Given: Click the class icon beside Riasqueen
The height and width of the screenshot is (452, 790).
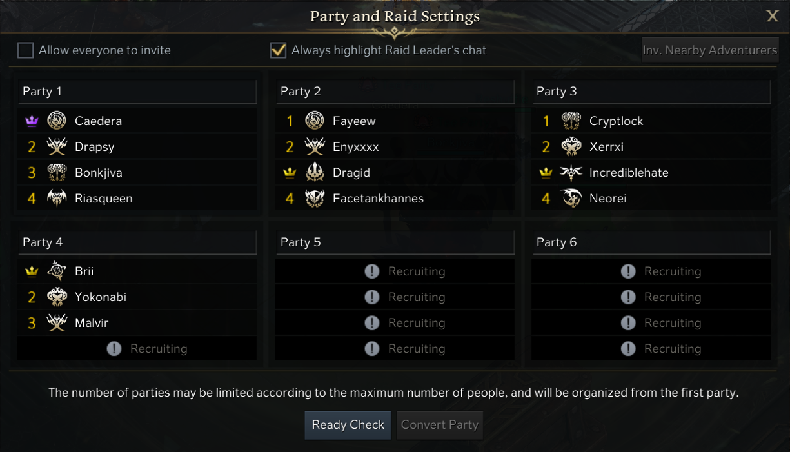Looking at the screenshot, I should 57,199.
